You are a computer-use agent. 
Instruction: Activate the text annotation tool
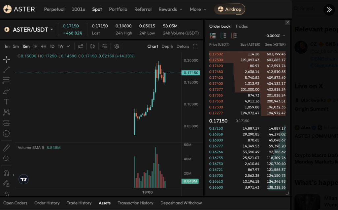click(x=6, y=102)
